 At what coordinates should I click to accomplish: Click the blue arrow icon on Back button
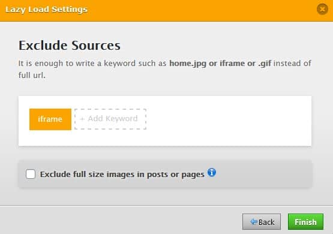click(254, 222)
